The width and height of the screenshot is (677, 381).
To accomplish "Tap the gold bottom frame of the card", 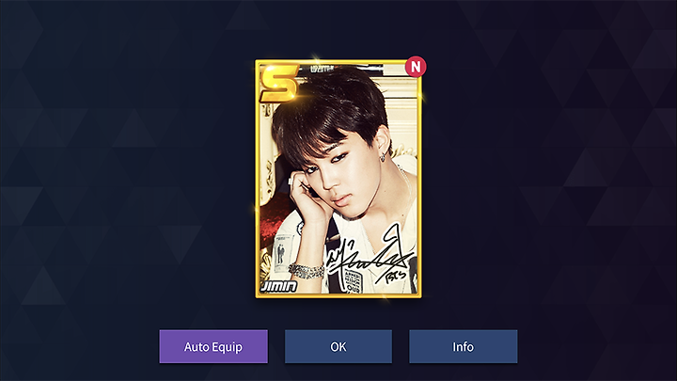I will coord(338,296).
